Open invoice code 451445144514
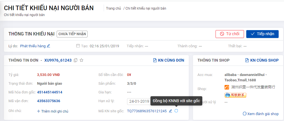The image size is (284, 121). click(50, 92)
